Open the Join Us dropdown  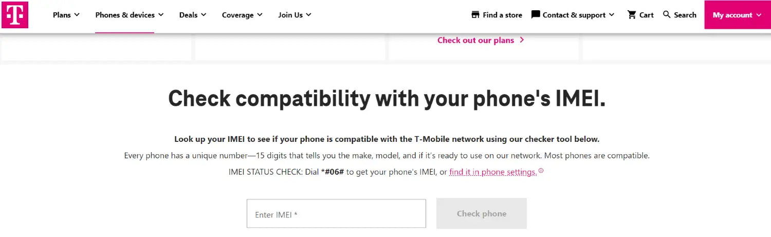tap(295, 15)
